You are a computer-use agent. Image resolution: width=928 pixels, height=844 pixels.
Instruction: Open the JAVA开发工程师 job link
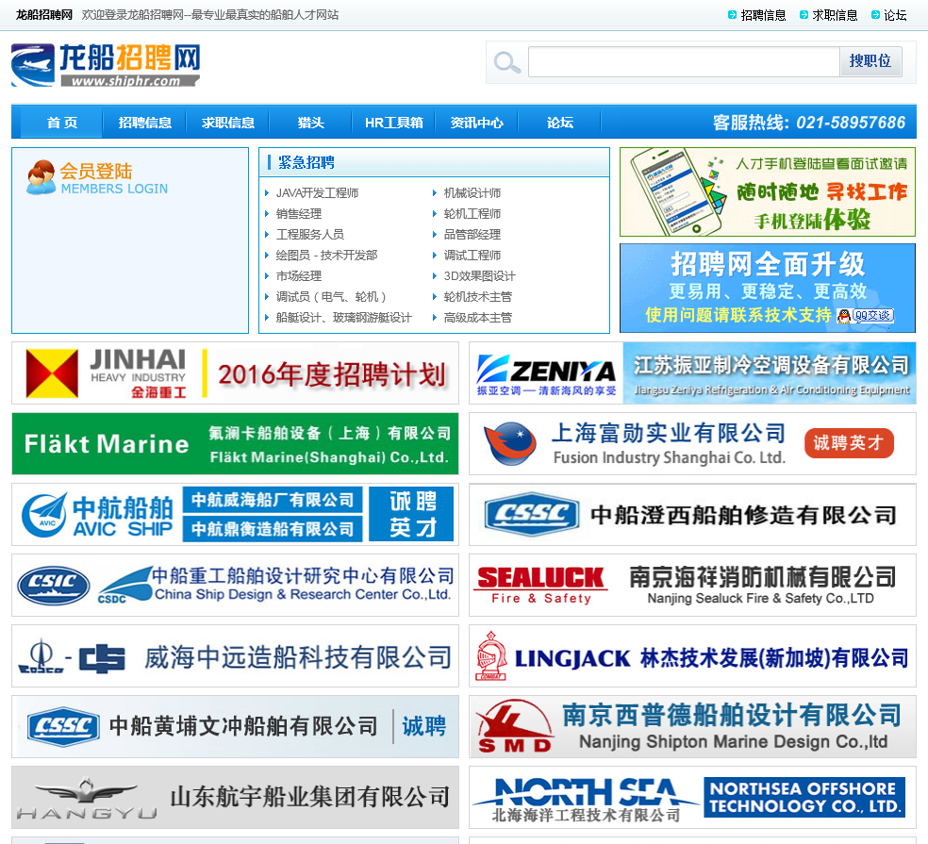[x=317, y=193]
